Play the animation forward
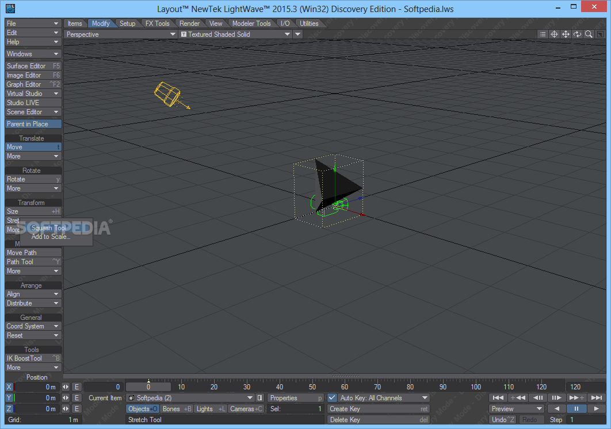This screenshot has height=429, width=611. (x=597, y=409)
